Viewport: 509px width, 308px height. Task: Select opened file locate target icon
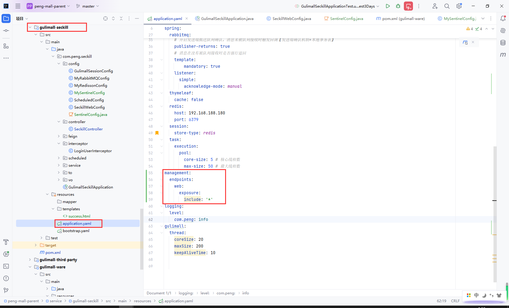coord(105,18)
